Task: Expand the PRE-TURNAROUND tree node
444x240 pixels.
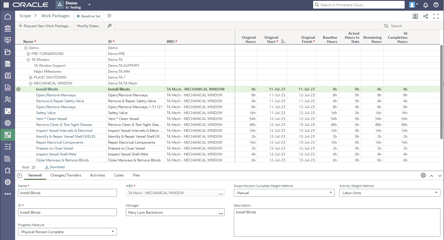Action: 28,54
